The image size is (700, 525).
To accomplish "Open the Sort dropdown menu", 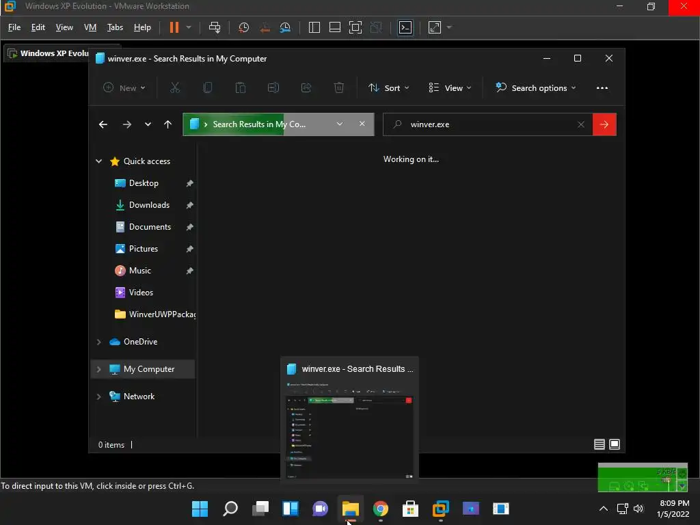I will point(388,88).
